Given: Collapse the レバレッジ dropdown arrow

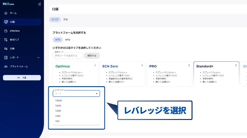Looking at the screenshot, I should tap(97, 94).
